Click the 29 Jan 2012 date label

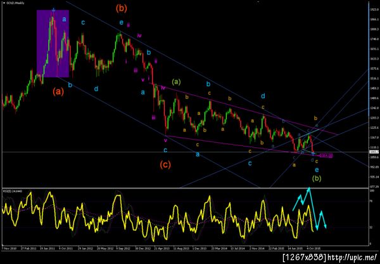(85, 249)
